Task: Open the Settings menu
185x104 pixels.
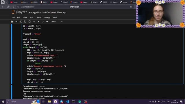Action: pos(47,17)
